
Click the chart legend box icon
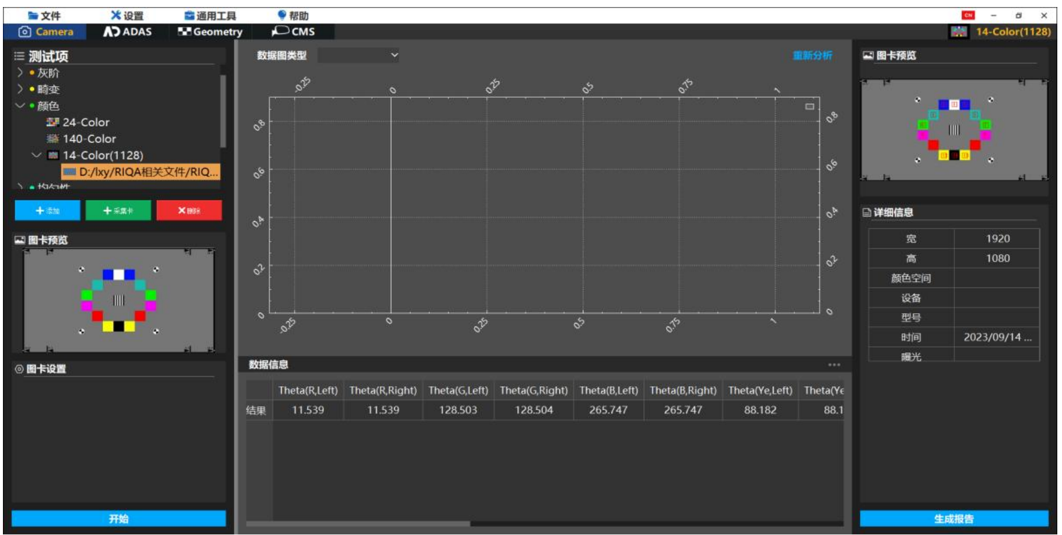pos(810,107)
